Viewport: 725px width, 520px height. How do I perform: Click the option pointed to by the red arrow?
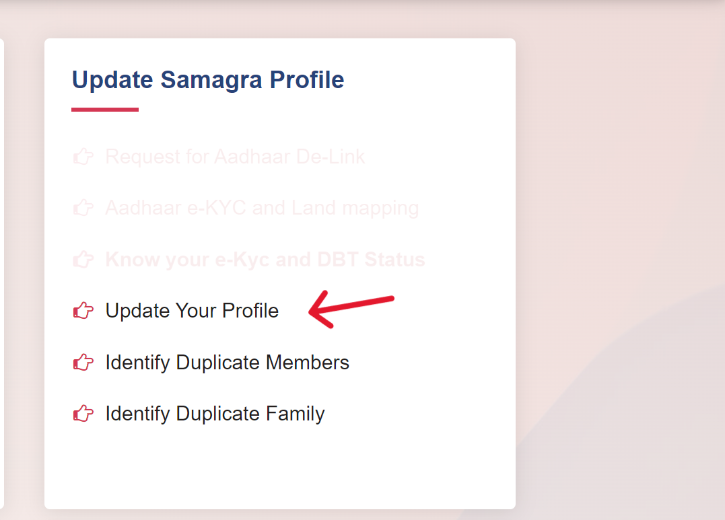tap(192, 311)
